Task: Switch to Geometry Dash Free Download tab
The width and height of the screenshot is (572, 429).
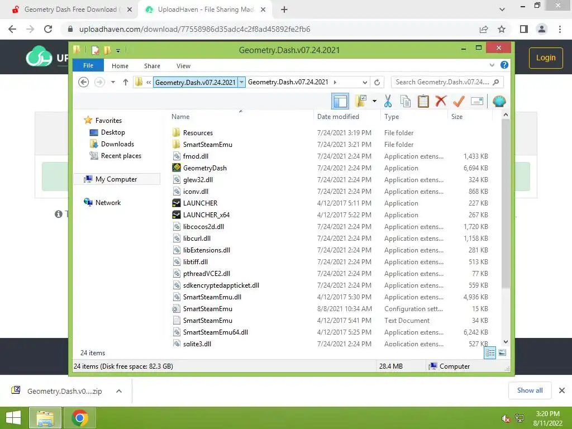Action: 69,9
